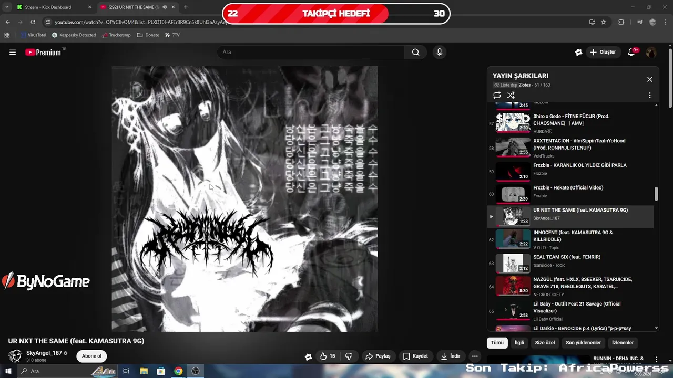The image size is (673, 378).
Task: Open the 7TV bookmark
Action: [x=172, y=35]
